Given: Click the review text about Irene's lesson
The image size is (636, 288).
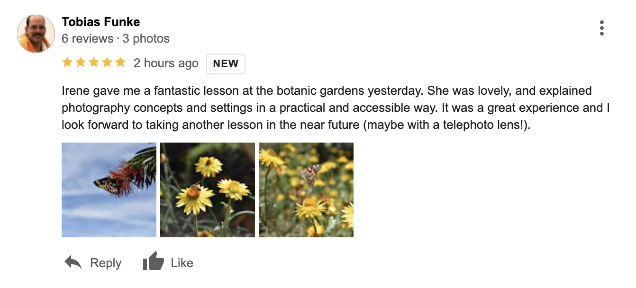Looking at the screenshot, I should (x=336, y=108).
